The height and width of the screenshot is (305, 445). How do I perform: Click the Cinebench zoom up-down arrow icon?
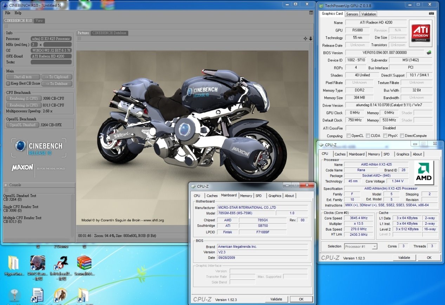coord(310,39)
